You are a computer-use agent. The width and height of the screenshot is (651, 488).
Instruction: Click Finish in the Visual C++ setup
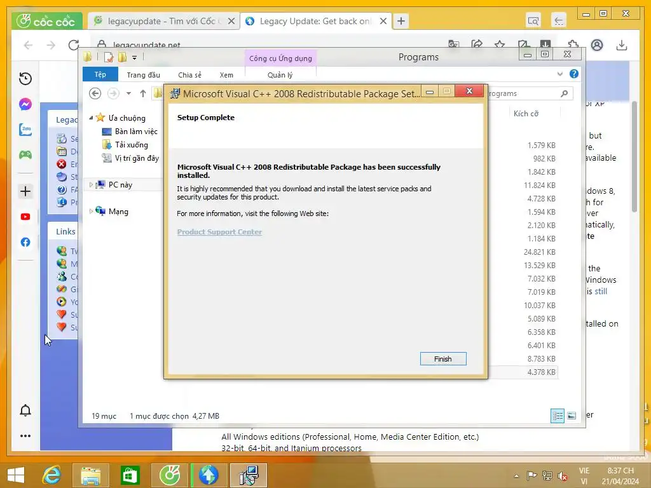click(443, 359)
